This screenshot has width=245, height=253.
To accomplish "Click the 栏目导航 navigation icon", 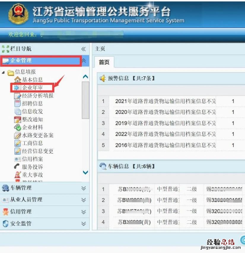I will tap(5, 49).
